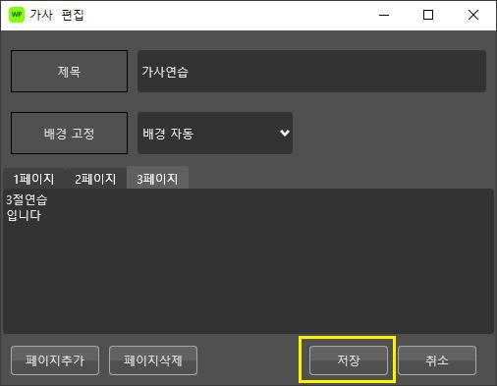Minimize the 가사 편집 window
This screenshot has height=386, width=497.
click(x=384, y=15)
